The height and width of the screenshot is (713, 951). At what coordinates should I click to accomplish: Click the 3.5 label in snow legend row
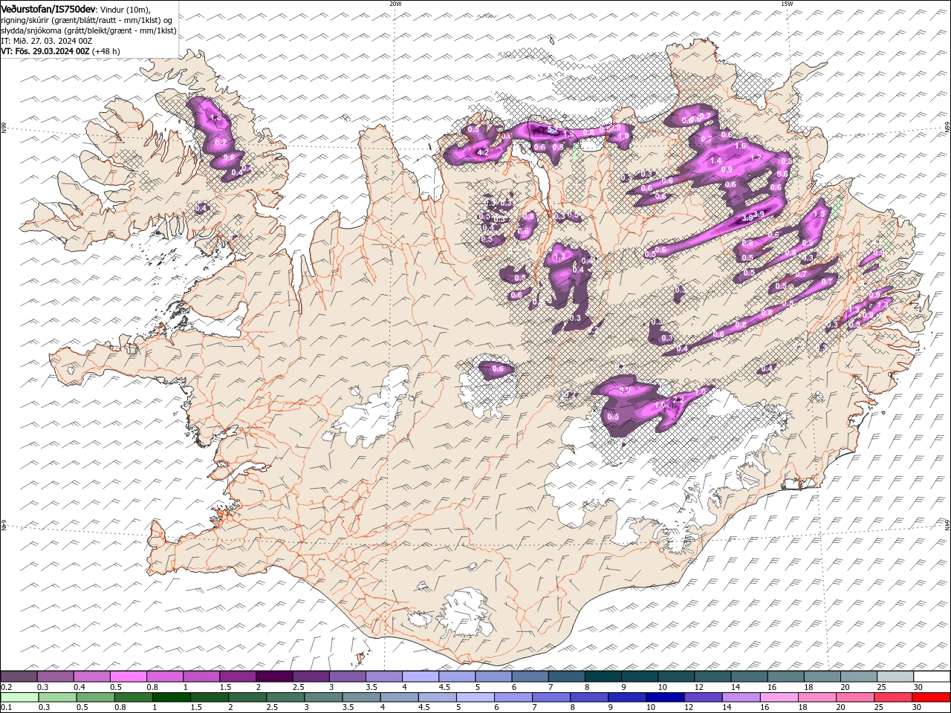(371, 687)
